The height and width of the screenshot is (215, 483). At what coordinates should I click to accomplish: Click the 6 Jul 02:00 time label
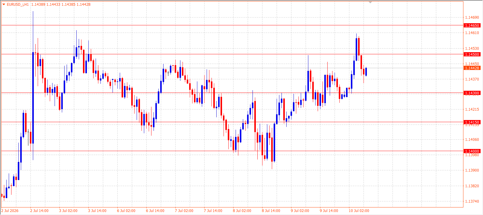point(126,211)
